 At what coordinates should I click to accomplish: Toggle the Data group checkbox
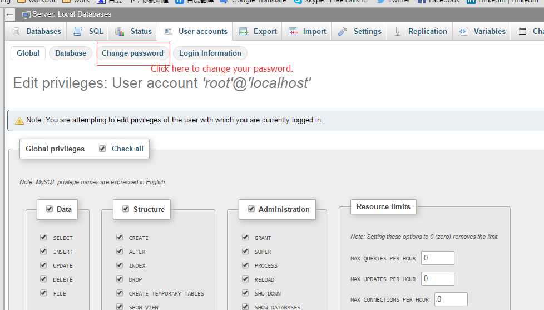coord(50,209)
